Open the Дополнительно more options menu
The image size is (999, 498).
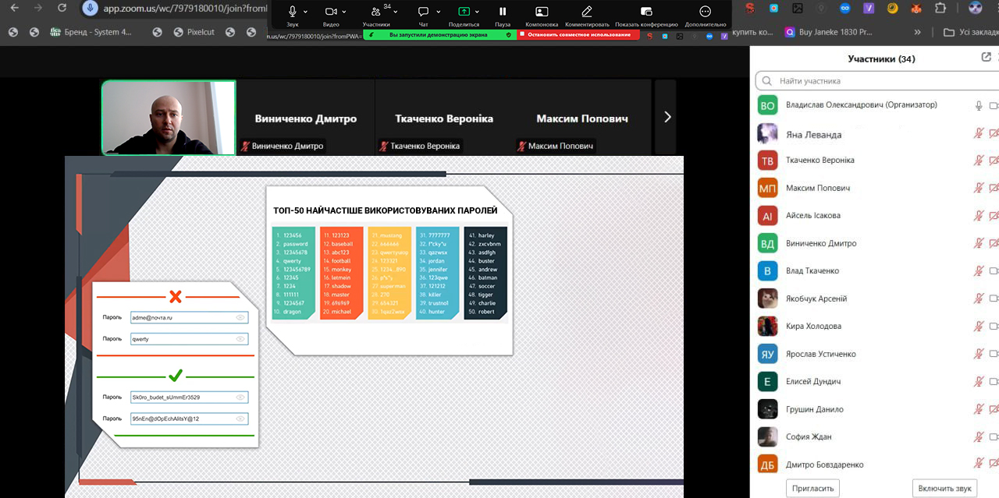[706, 12]
